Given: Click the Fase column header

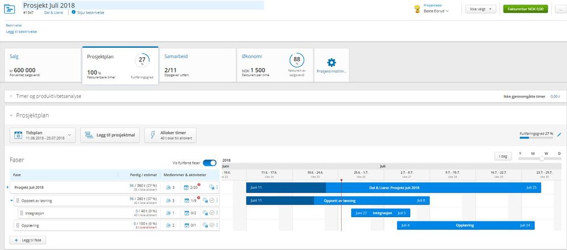Looking at the screenshot, I should 17,175.
